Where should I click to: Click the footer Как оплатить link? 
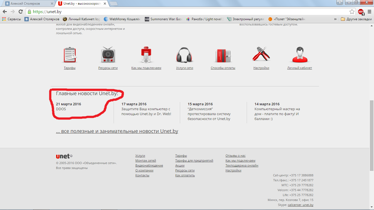click(x=185, y=175)
